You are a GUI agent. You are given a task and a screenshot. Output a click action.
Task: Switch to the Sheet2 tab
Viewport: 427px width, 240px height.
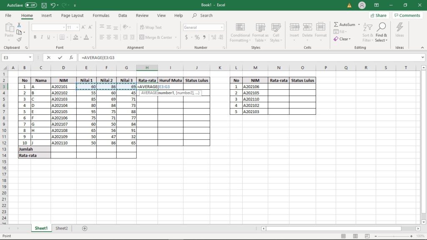(62, 228)
